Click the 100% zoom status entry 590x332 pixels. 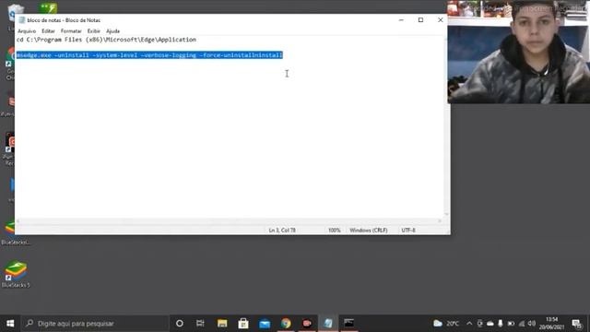[334, 231]
